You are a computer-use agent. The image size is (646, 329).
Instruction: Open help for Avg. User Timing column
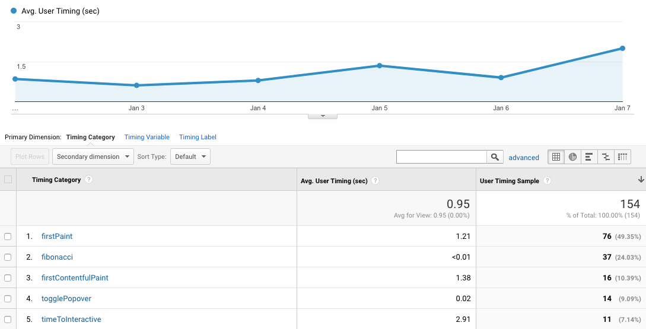(375, 181)
